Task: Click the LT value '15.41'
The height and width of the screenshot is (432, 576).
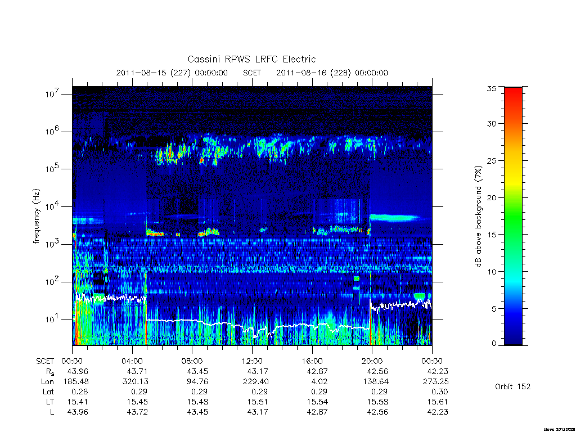Action: (x=78, y=402)
